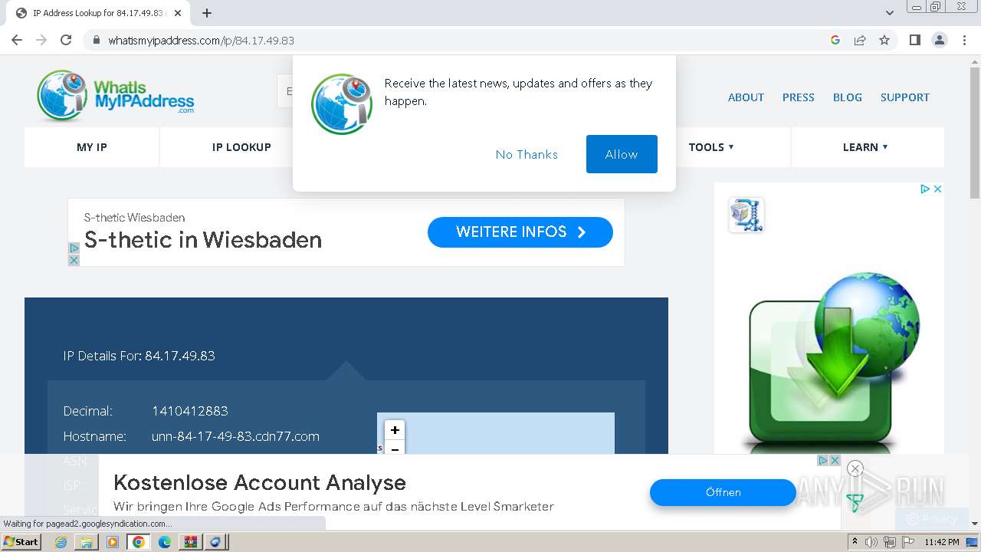Image resolution: width=981 pixels, height=552 pixels.
Task: Open AdChoices info on sidebar ad
Action: click(925, 189)
